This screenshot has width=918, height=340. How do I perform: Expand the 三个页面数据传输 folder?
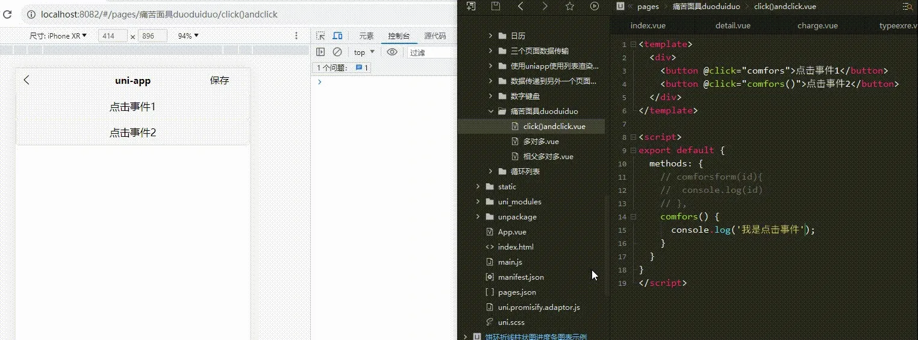click(x=490, y=51)
